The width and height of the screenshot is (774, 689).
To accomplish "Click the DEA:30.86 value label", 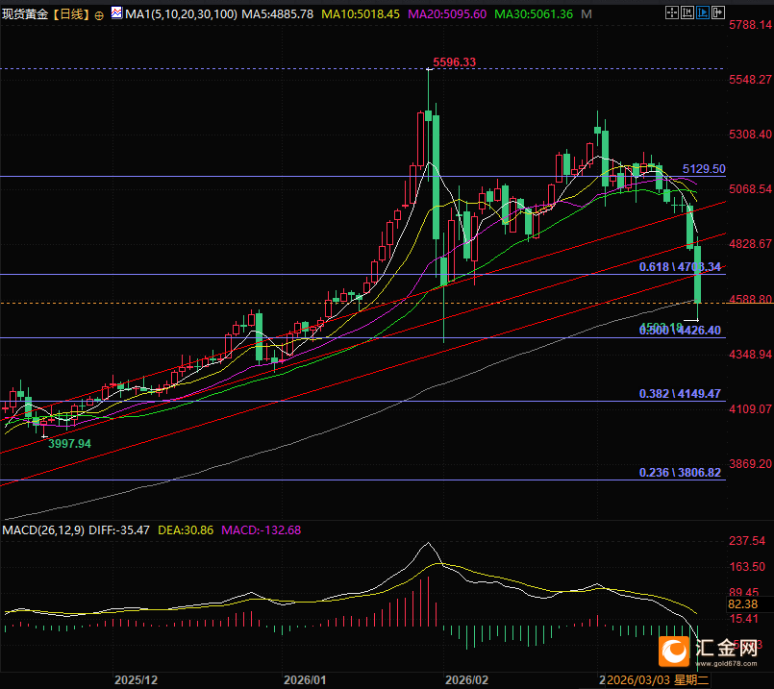I will coord(186,529).
